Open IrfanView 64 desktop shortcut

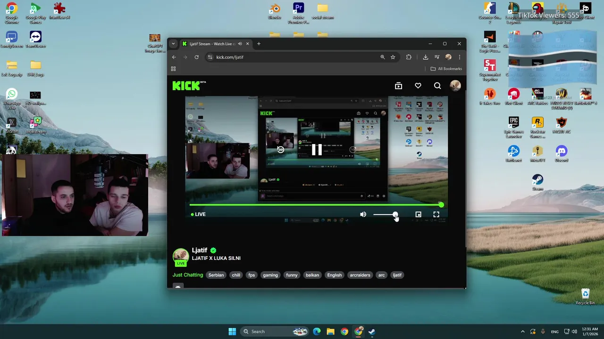point(59,11)
